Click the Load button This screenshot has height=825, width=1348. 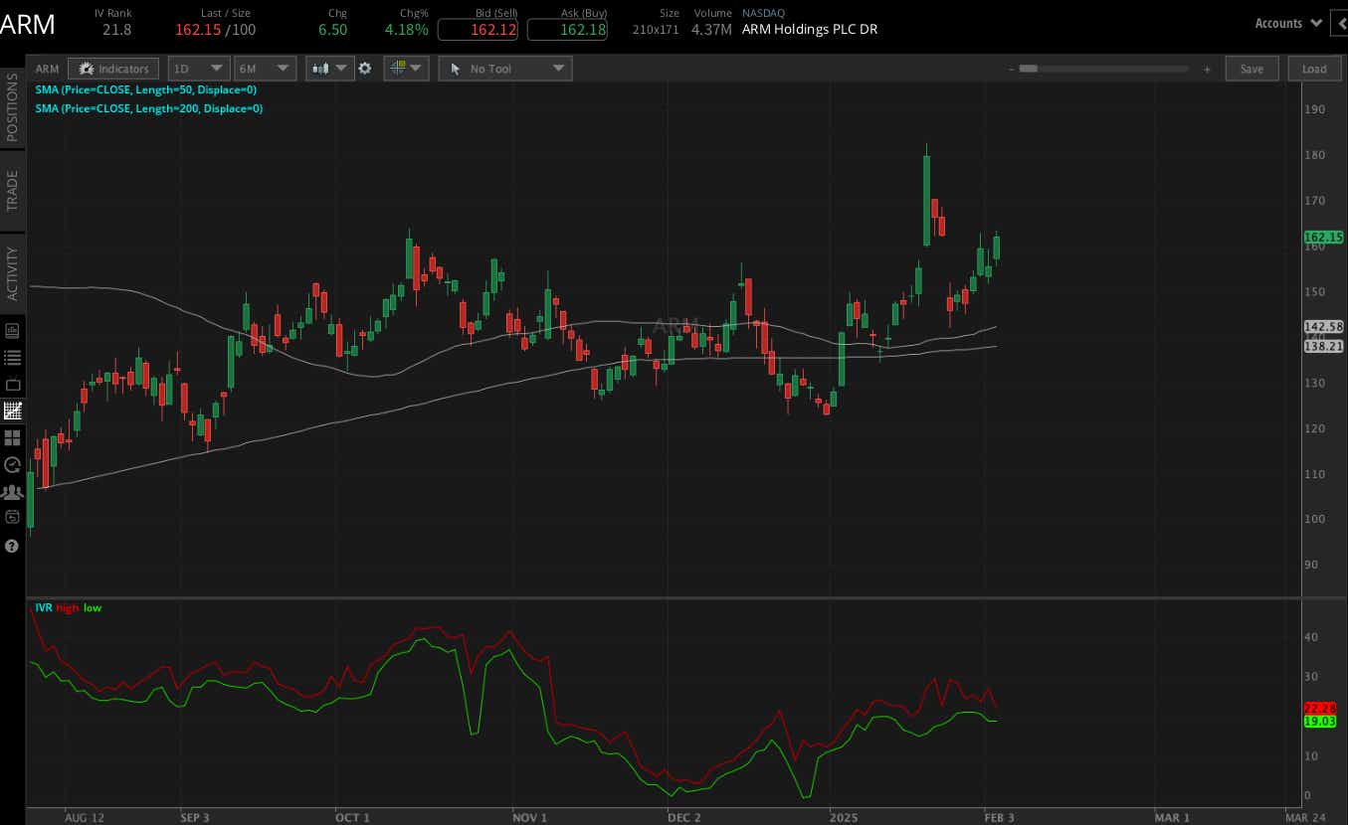pos(1314,69)
